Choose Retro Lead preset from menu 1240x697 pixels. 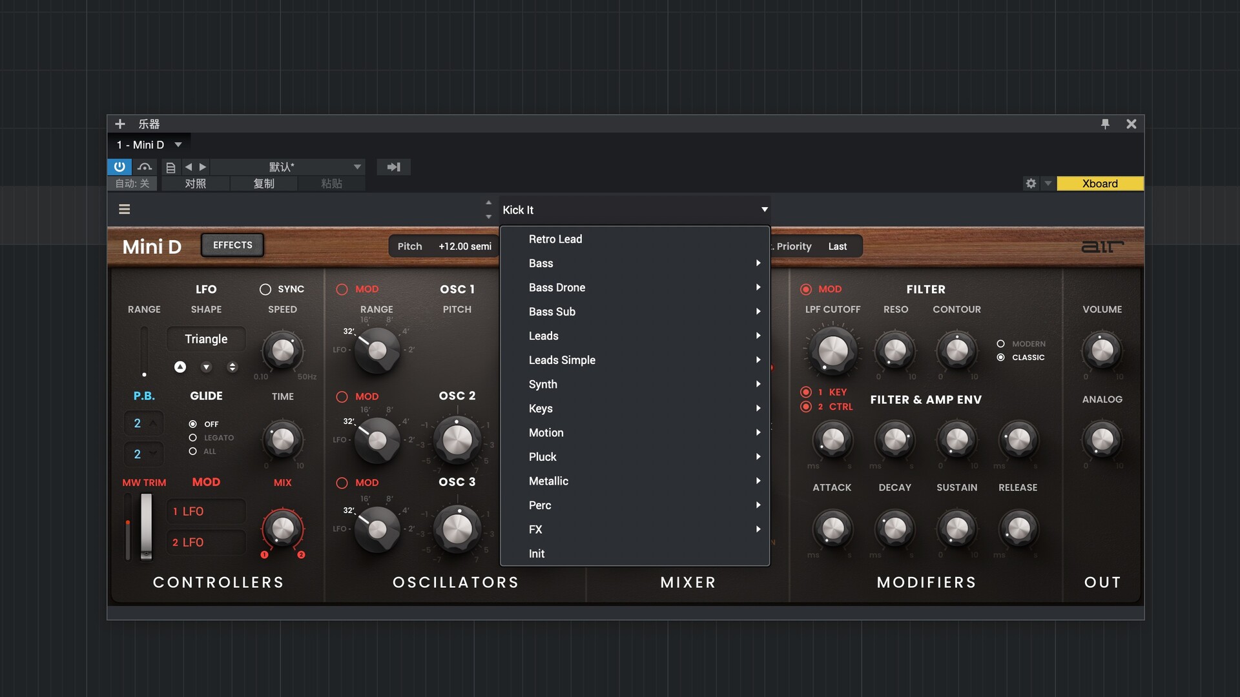coord(555,239)
